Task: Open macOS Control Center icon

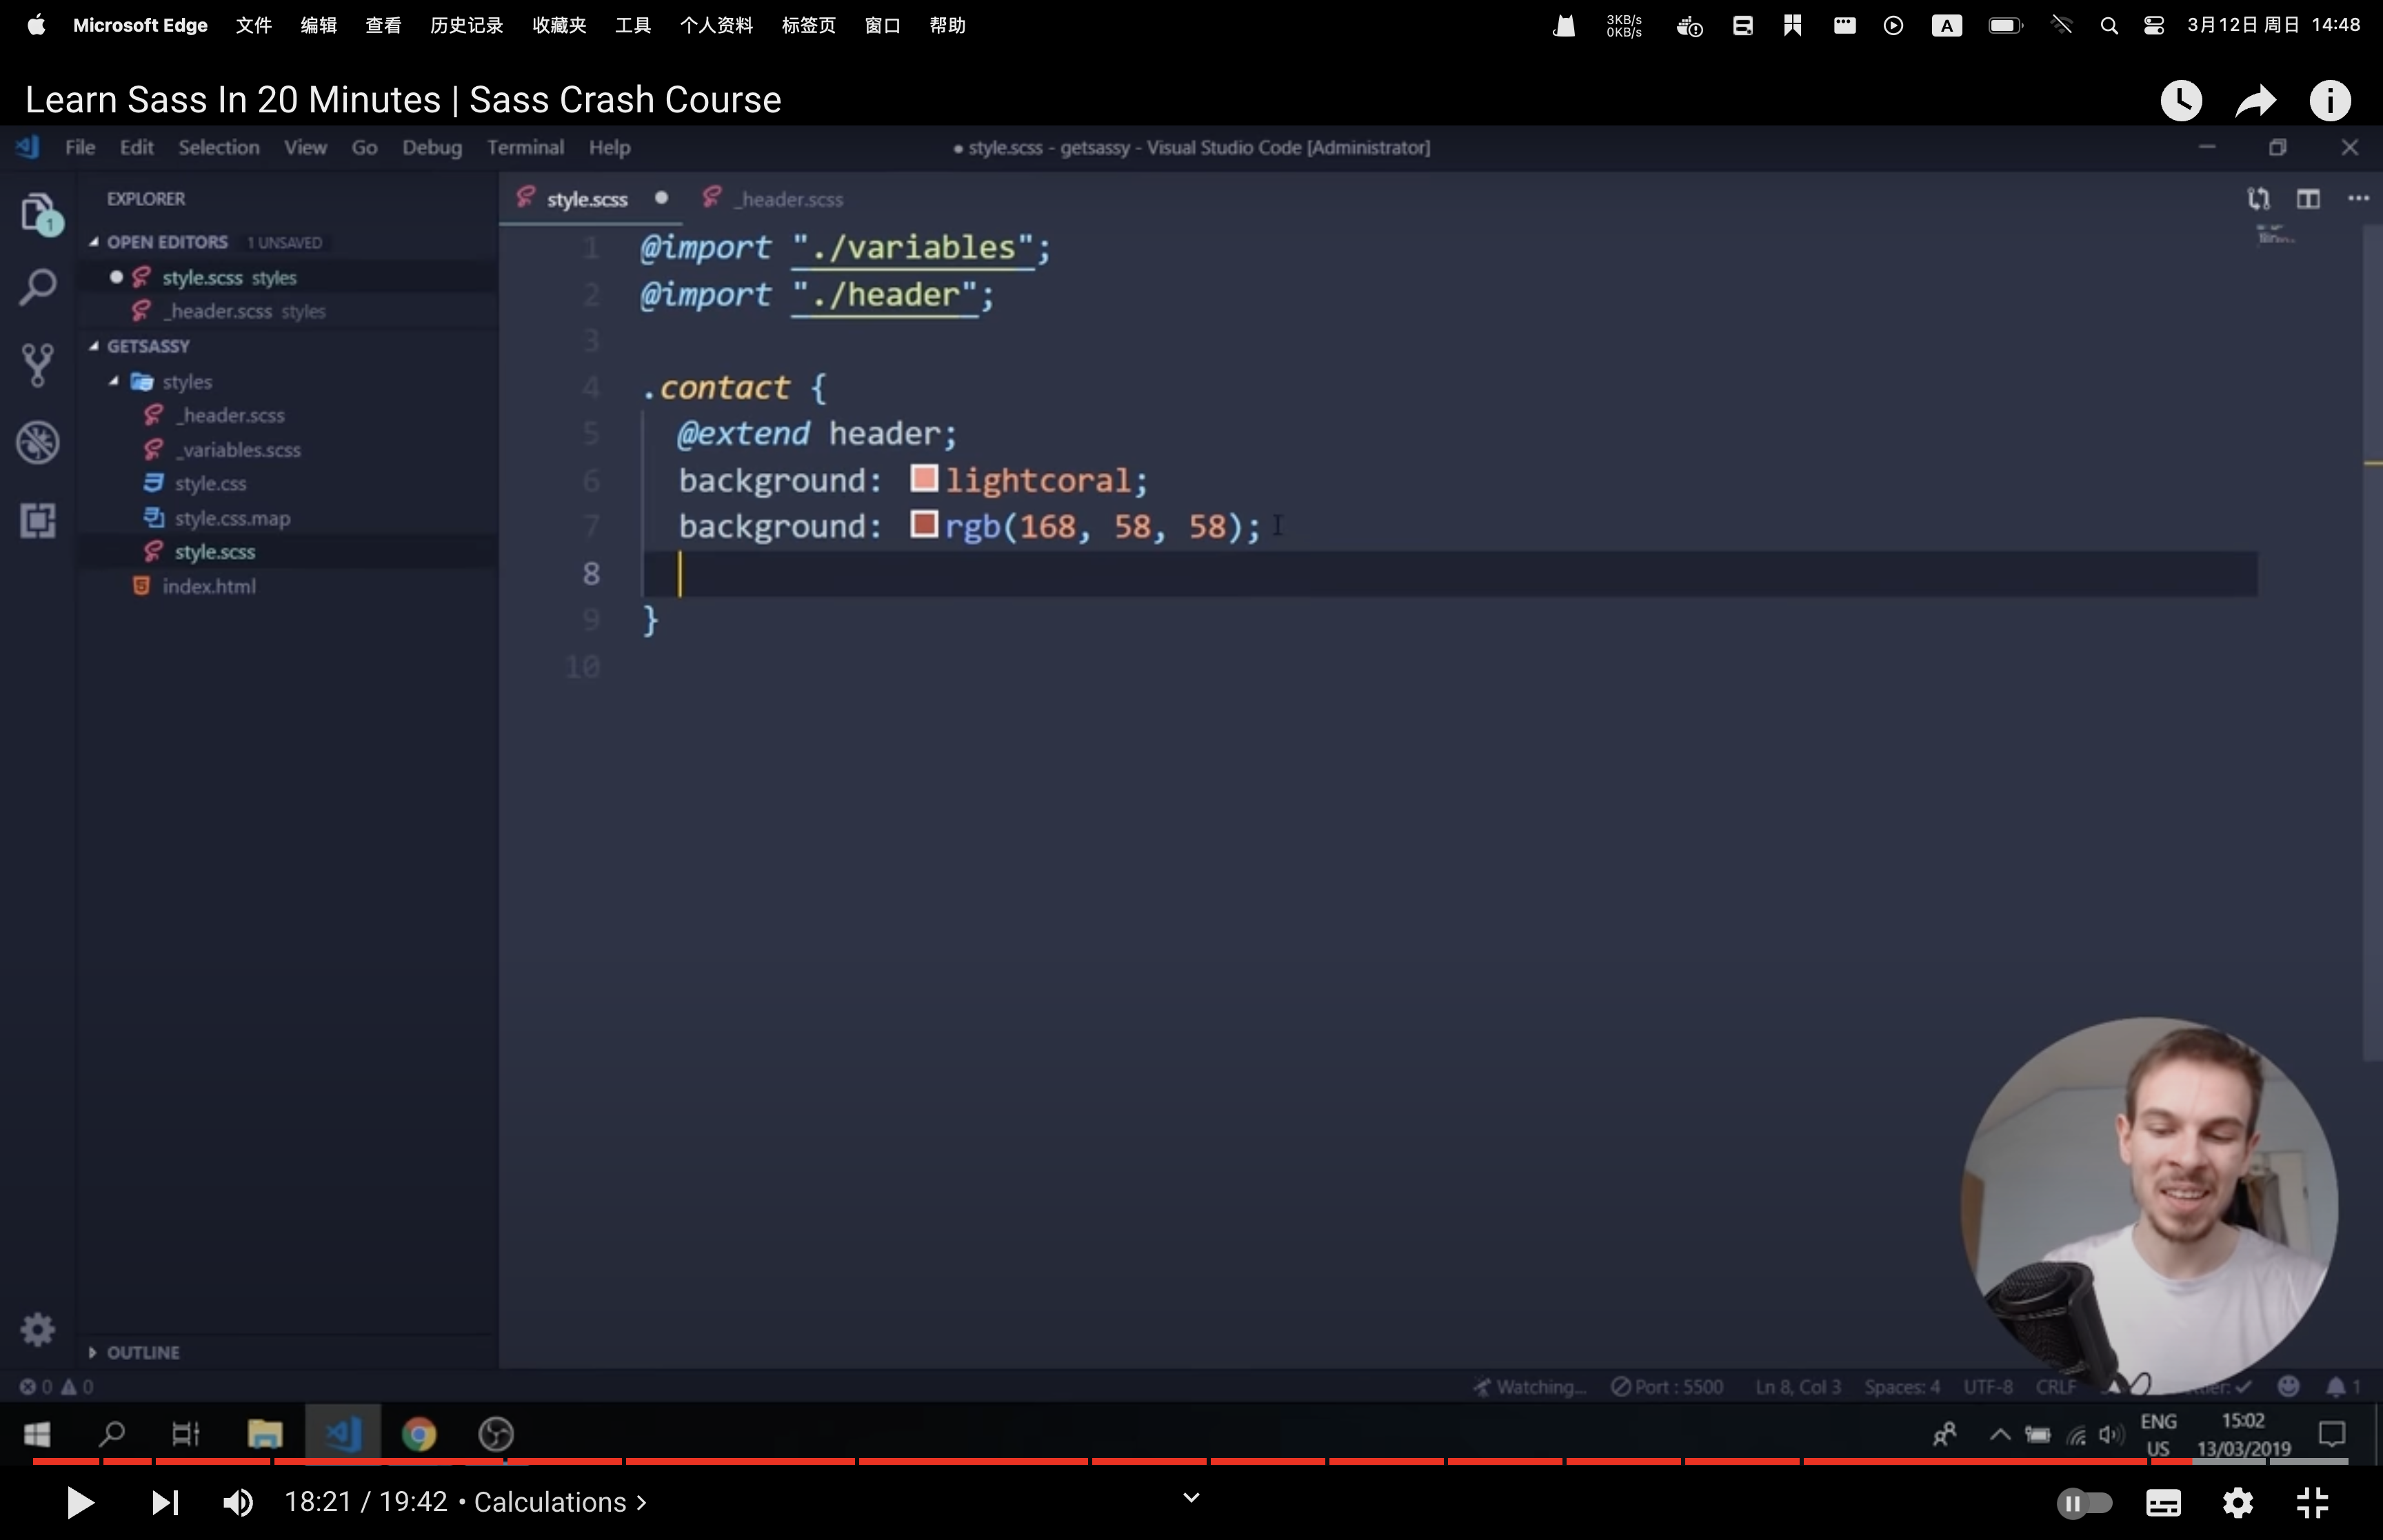Action: [x=2154, y=26]
